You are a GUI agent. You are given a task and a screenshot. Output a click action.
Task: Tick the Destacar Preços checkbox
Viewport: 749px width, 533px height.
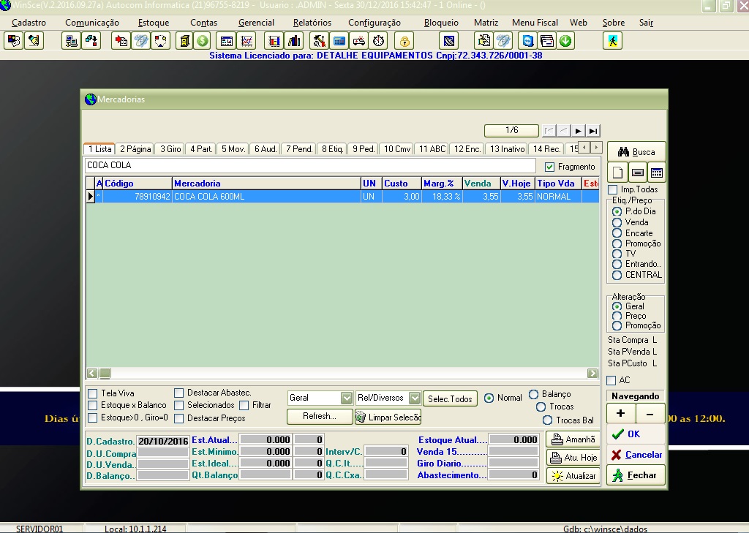coord(178,418)
